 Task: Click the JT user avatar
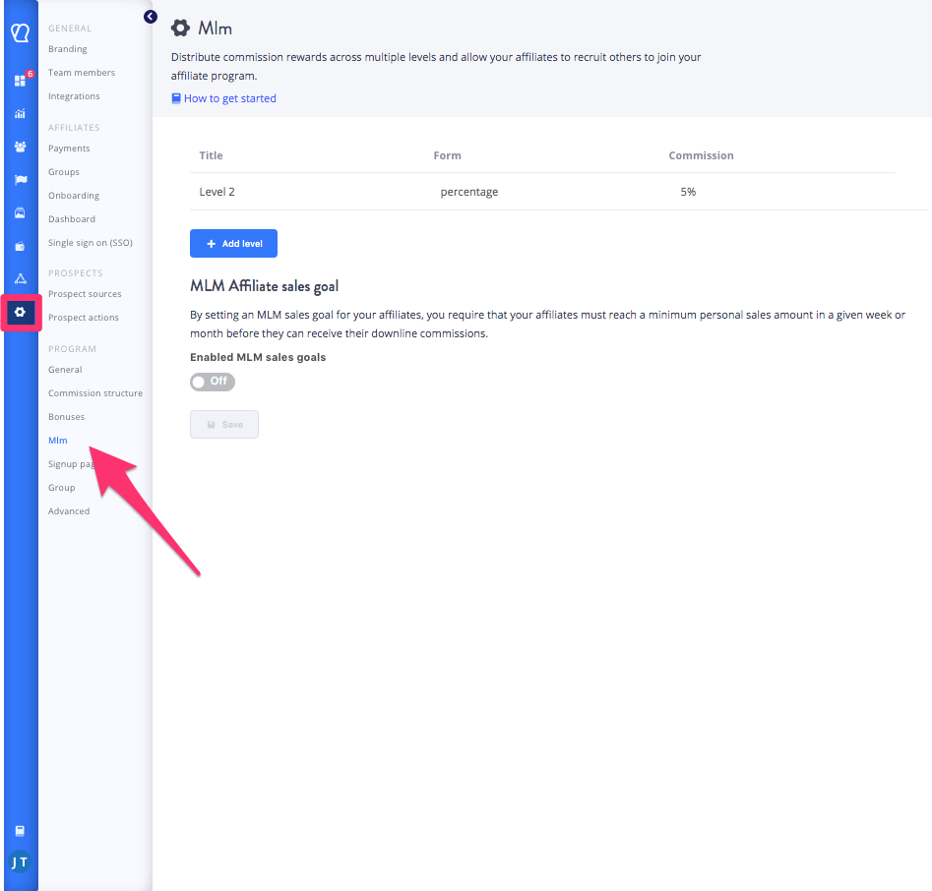20,862
